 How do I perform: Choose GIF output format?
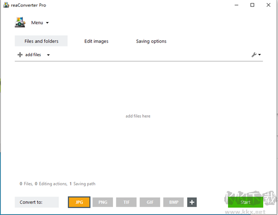click(150, 202)
